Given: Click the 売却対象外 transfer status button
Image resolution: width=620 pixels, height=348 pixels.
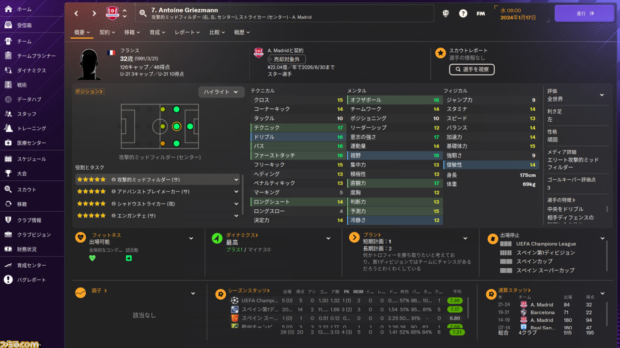Looking at the screenshot, I should (x=286, y=59).
